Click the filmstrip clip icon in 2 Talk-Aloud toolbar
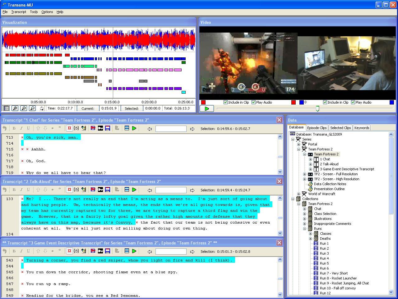The height and width of the screenshot is (299, 398). (x=93, y=190)
